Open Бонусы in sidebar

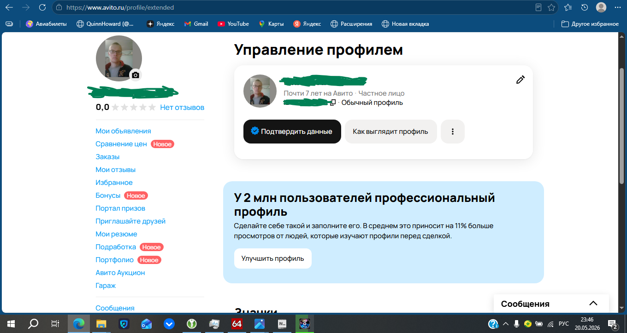click(x=108, y=195)
